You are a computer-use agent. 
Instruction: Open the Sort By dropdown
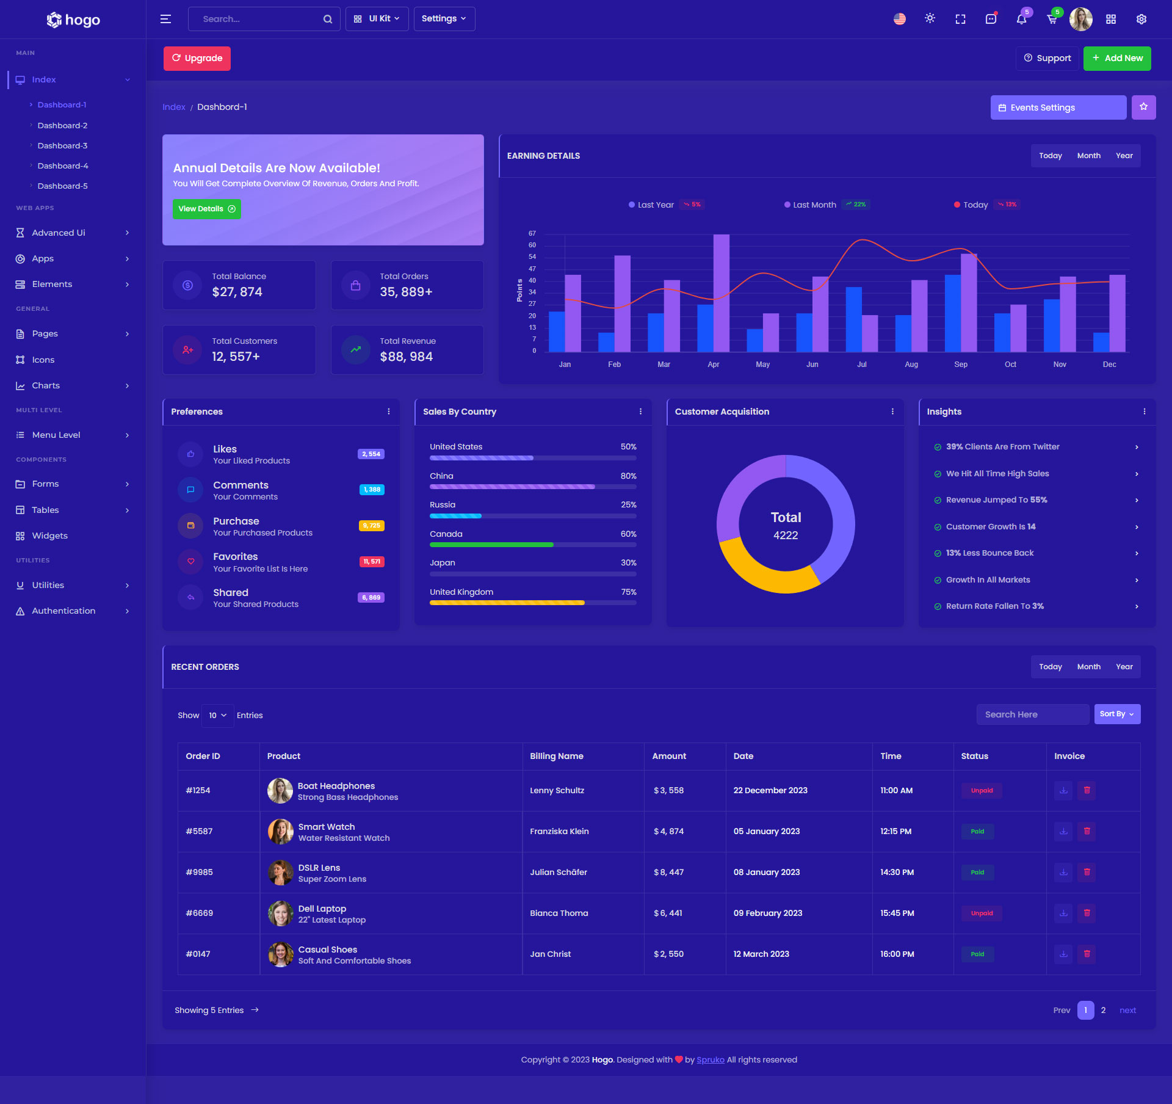point(1116,714)
